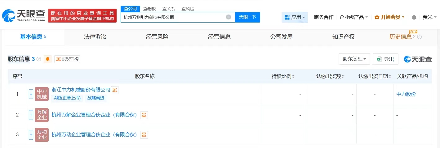Click the 万解企业 logo badge
The height and width of the screenshot is (148, 440).
pos(42,115)
